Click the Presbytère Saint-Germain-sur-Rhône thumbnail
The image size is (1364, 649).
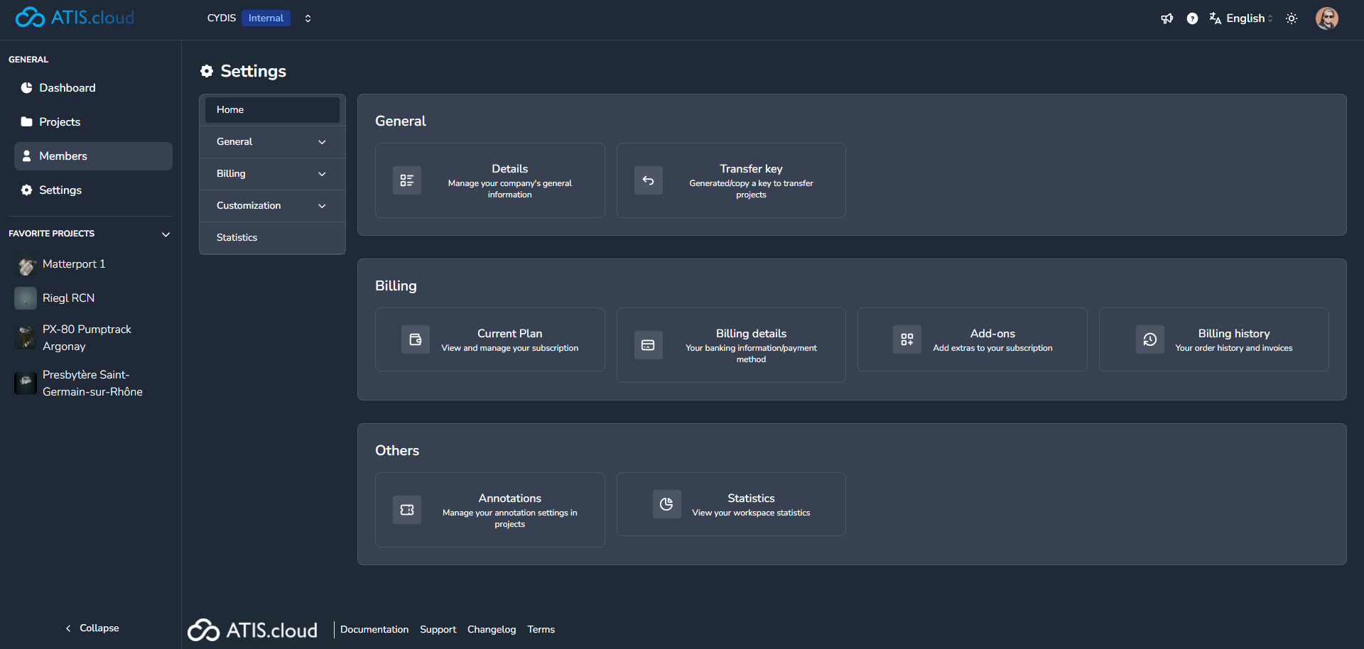click(26, 383)
